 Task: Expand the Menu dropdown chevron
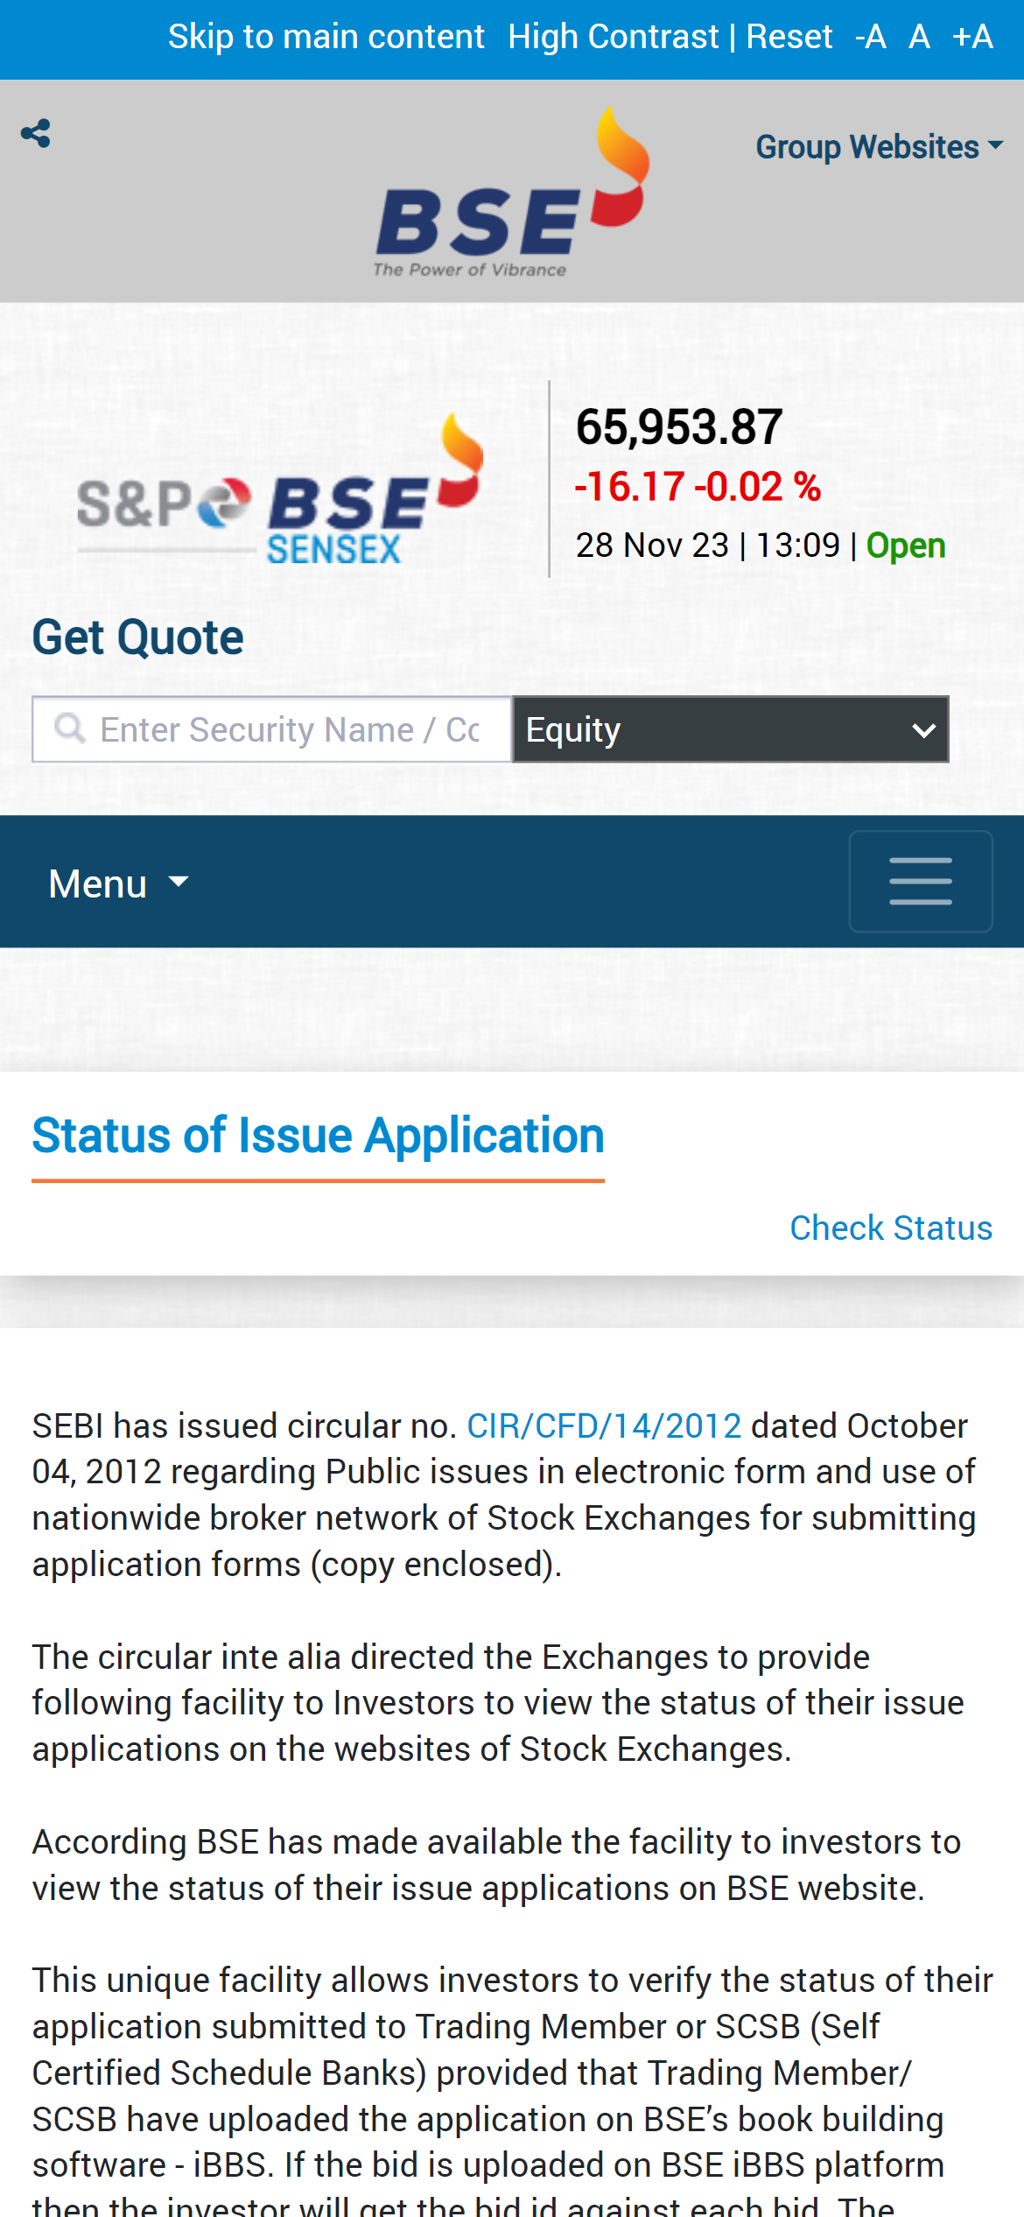(x=178, y=883)
